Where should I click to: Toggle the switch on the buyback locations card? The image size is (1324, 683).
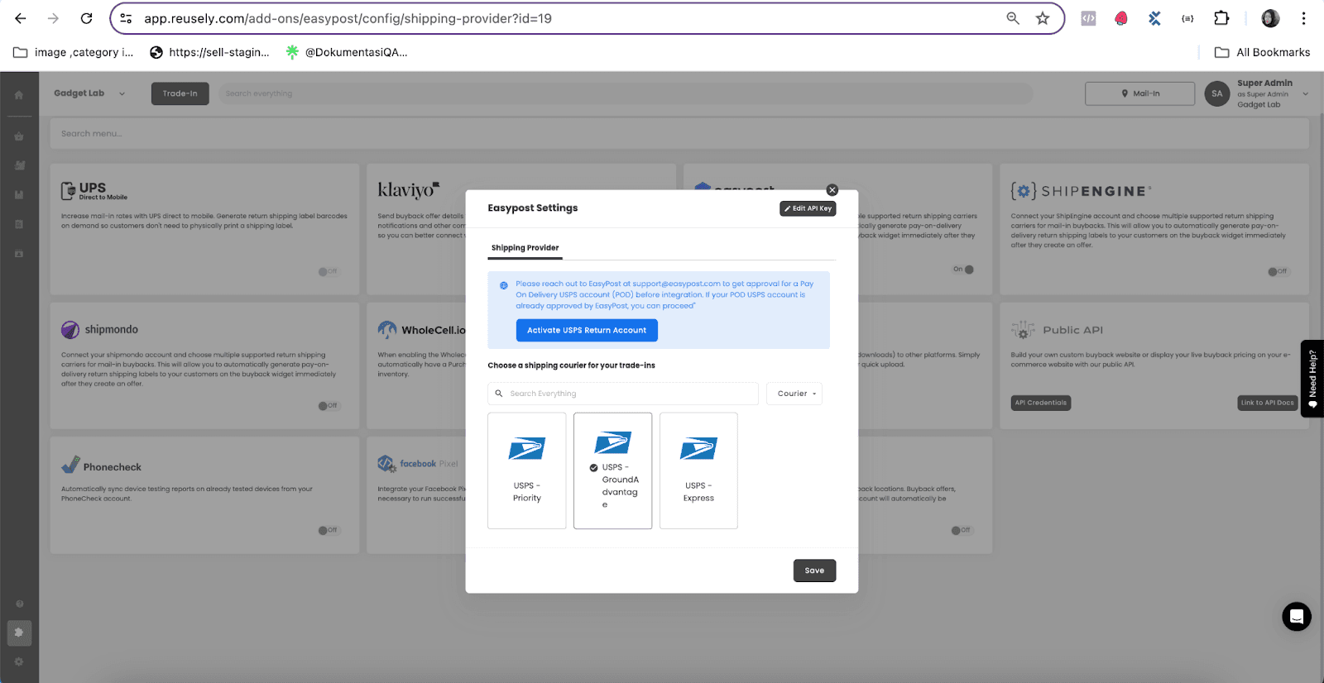962,530
